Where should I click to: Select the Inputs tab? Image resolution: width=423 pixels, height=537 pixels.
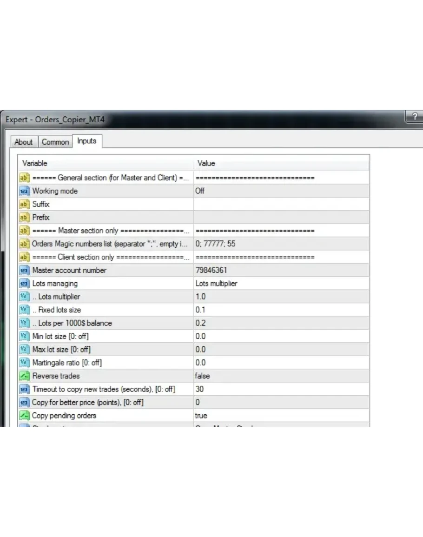(86, 141)
